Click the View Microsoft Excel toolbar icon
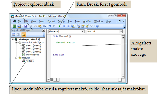This screenshot has width=157, height=95. click(x=15, y=26)
